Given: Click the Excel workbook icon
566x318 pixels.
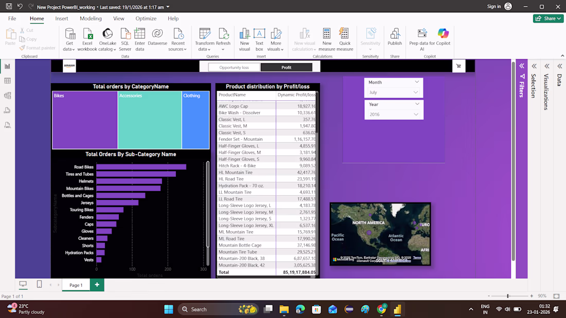Looking at the screenshot, I should (x=87, y=40).
